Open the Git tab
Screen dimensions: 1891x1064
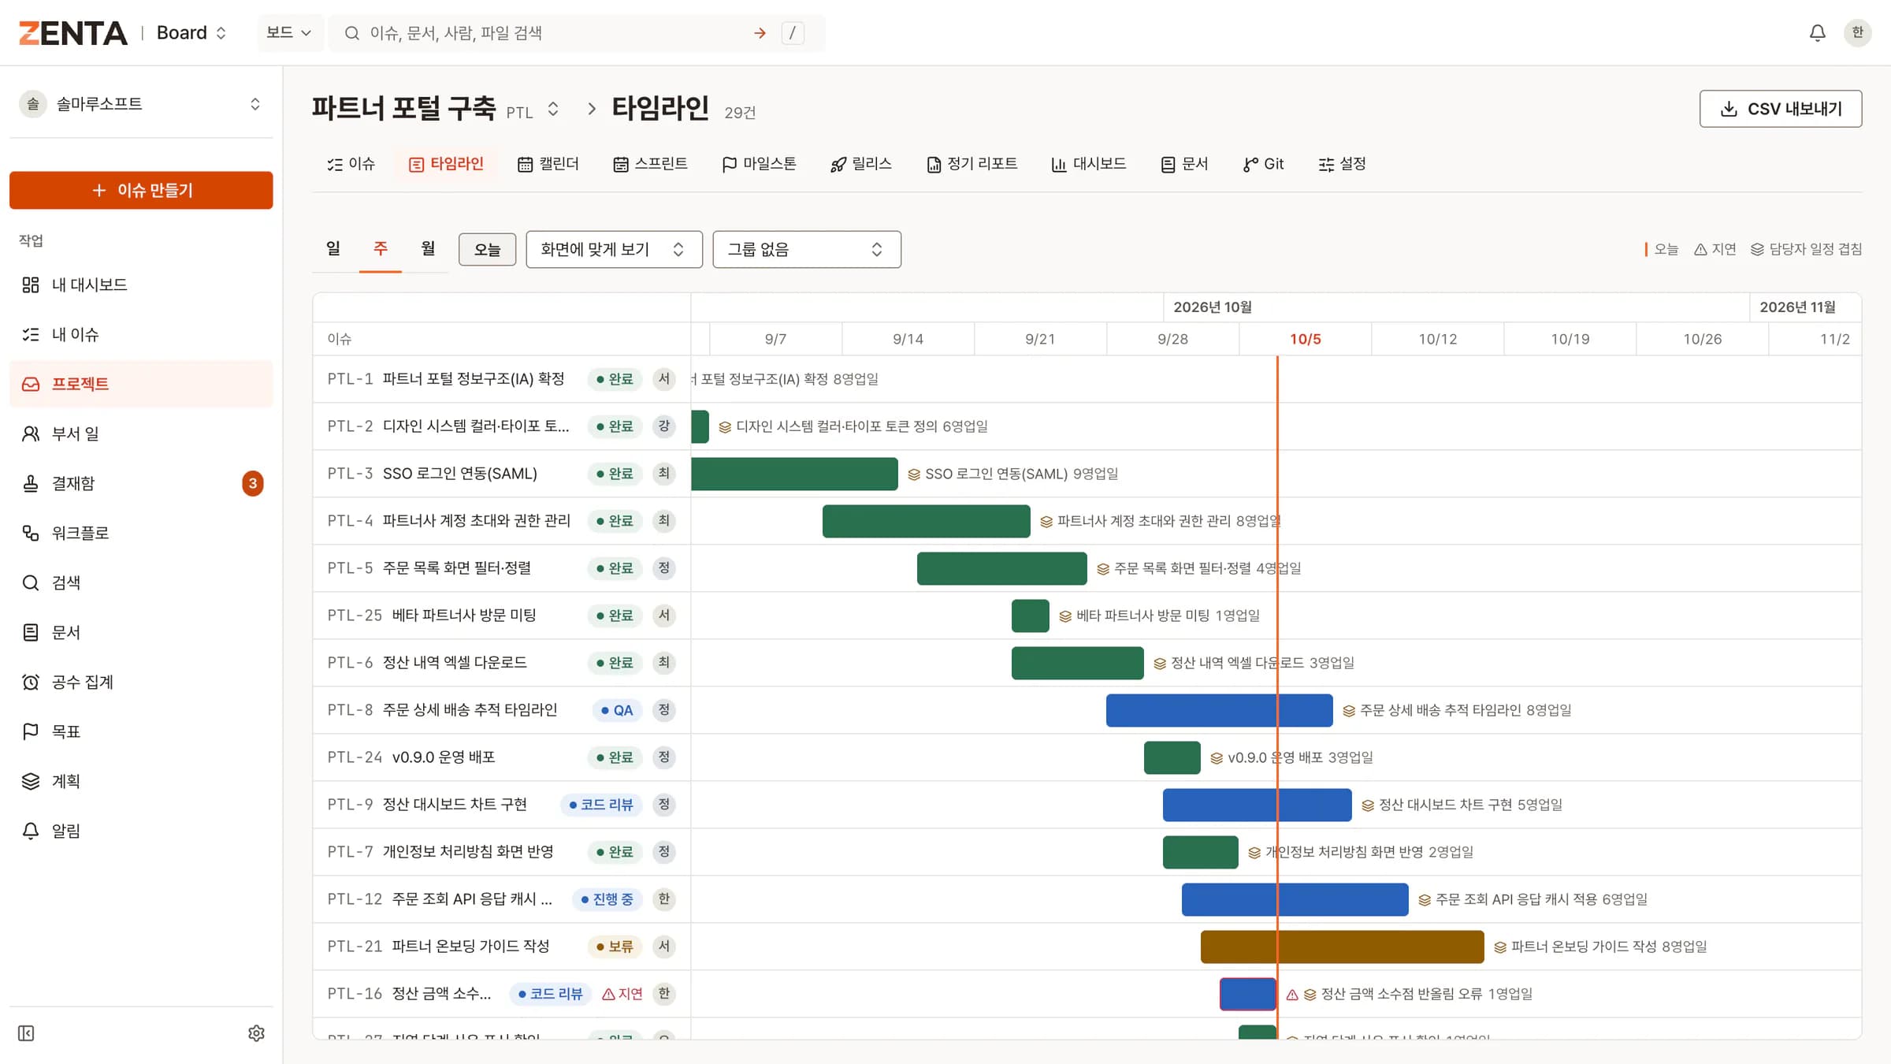coord(1264,164)
